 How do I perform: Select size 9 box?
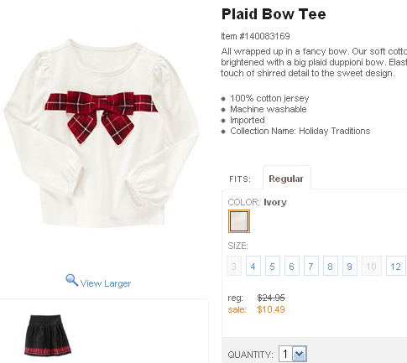[350, 266]
